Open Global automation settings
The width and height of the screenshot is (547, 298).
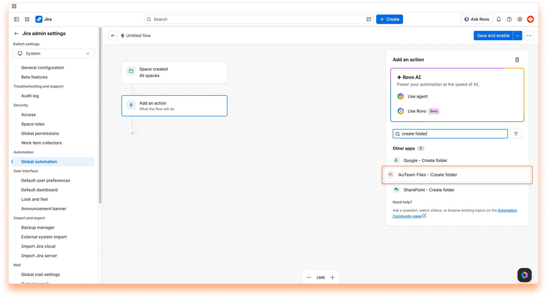coord(53,162)
